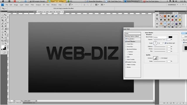
Task: Switch to the Swatches panel tab
Action: 169,13
